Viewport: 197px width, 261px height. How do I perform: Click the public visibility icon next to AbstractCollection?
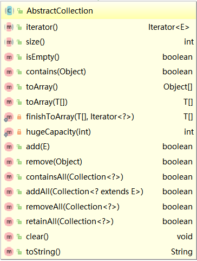click(x=20, y=11)
